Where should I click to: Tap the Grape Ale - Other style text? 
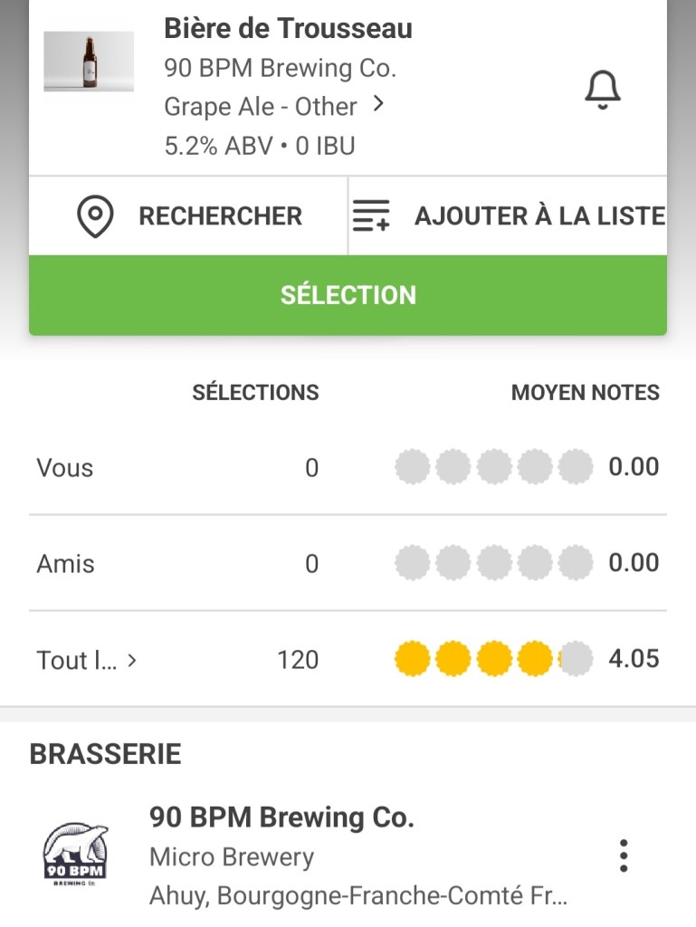(260, 107)
